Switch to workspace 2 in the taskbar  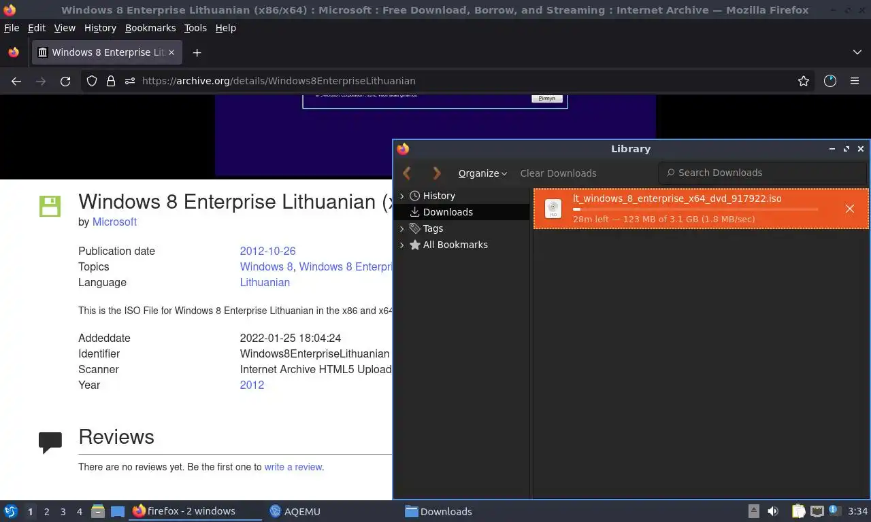tap(46, 511)
